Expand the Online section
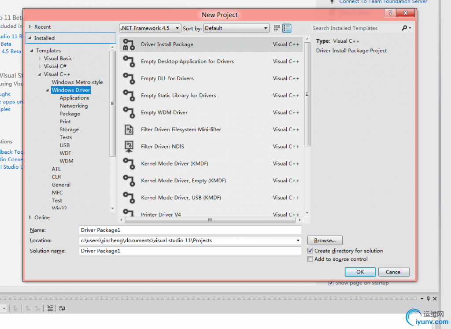 click(x=30, y=218)
